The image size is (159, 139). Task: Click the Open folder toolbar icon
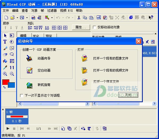point(12,18)
